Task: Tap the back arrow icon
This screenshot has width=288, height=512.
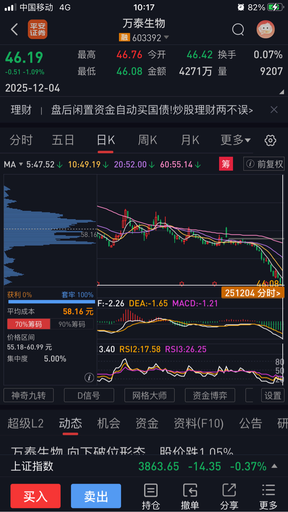Action: point(14,29)
